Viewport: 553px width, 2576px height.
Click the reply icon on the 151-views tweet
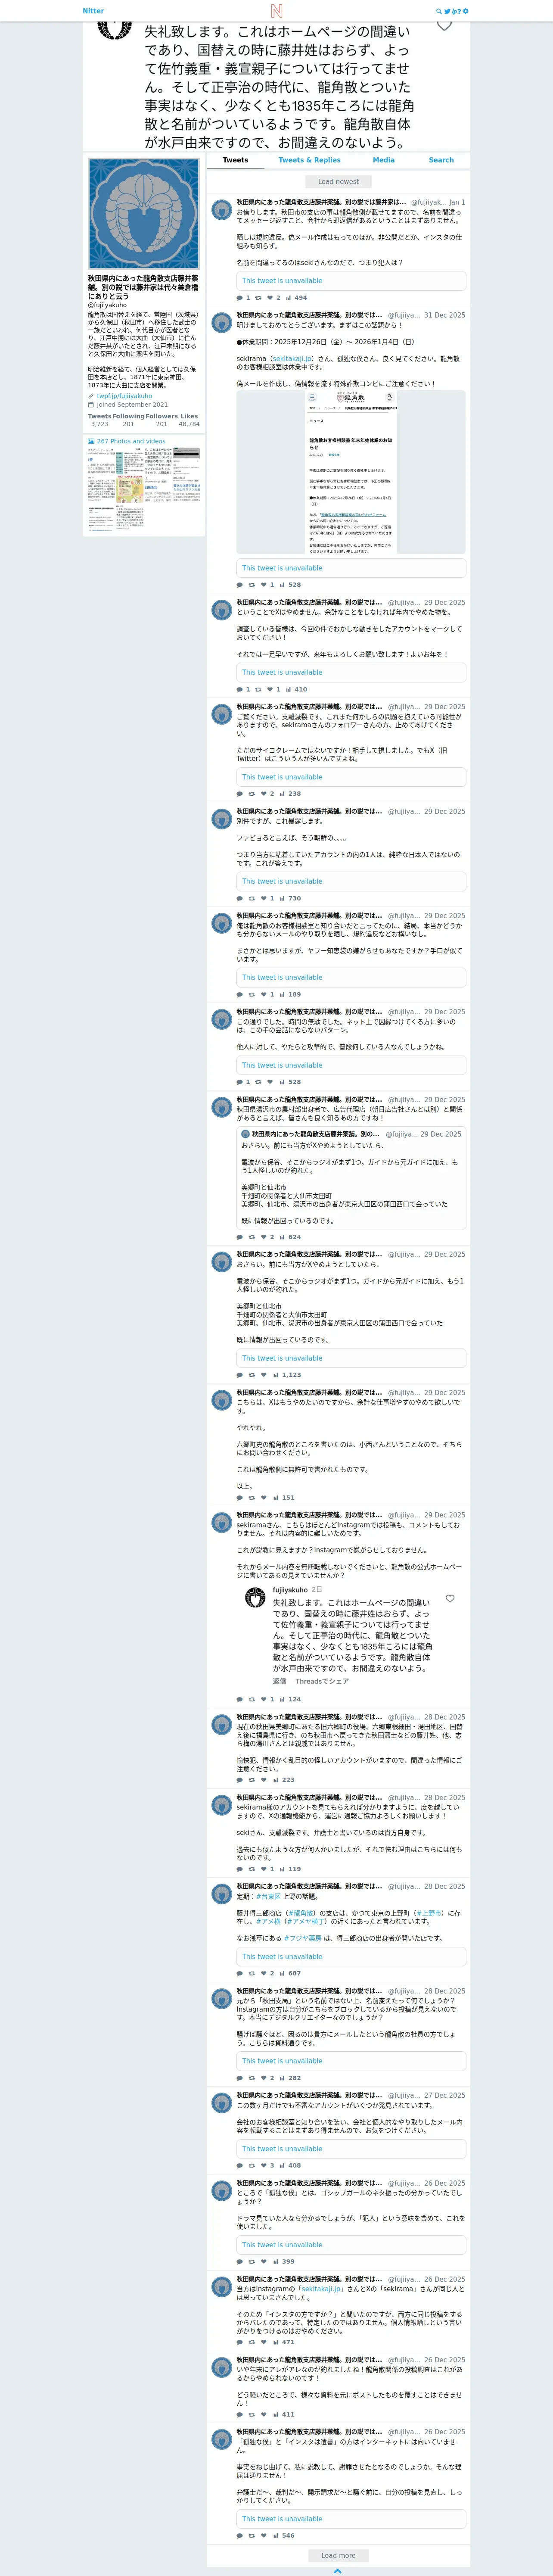click(239, 1498)
